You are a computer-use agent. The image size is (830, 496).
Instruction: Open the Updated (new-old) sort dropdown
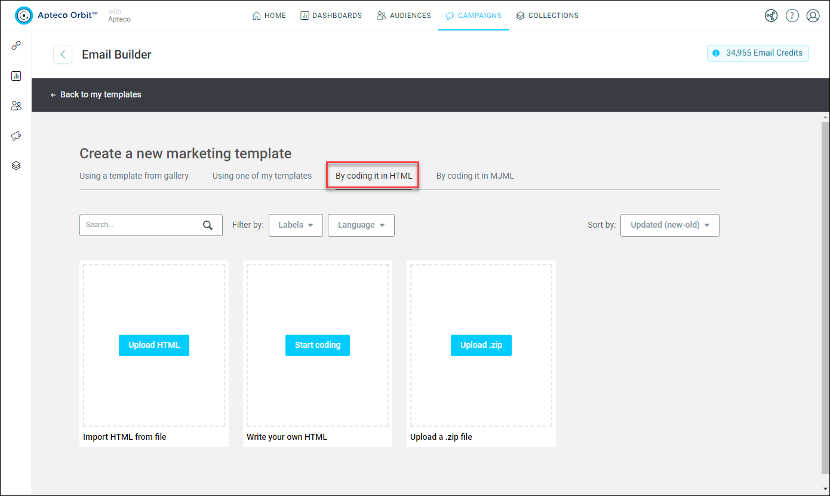pos(670,225)
